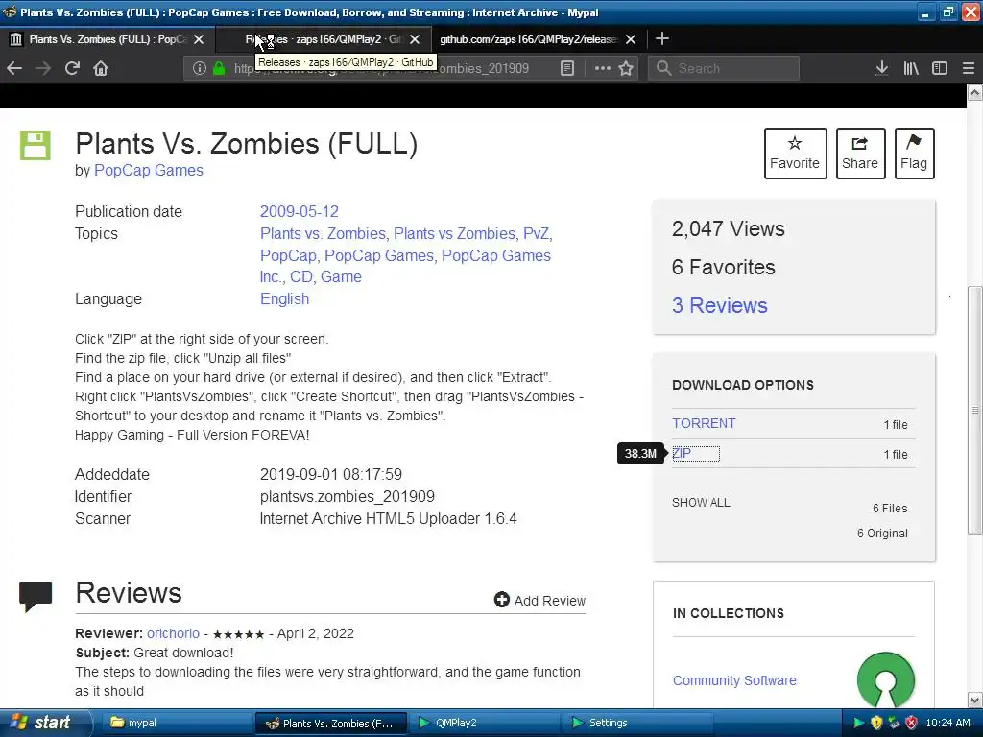Image resolution: width=983 pixels, height=737 pixels.
Task: Click the yellow shield tray icon
Action: (876, 723)
